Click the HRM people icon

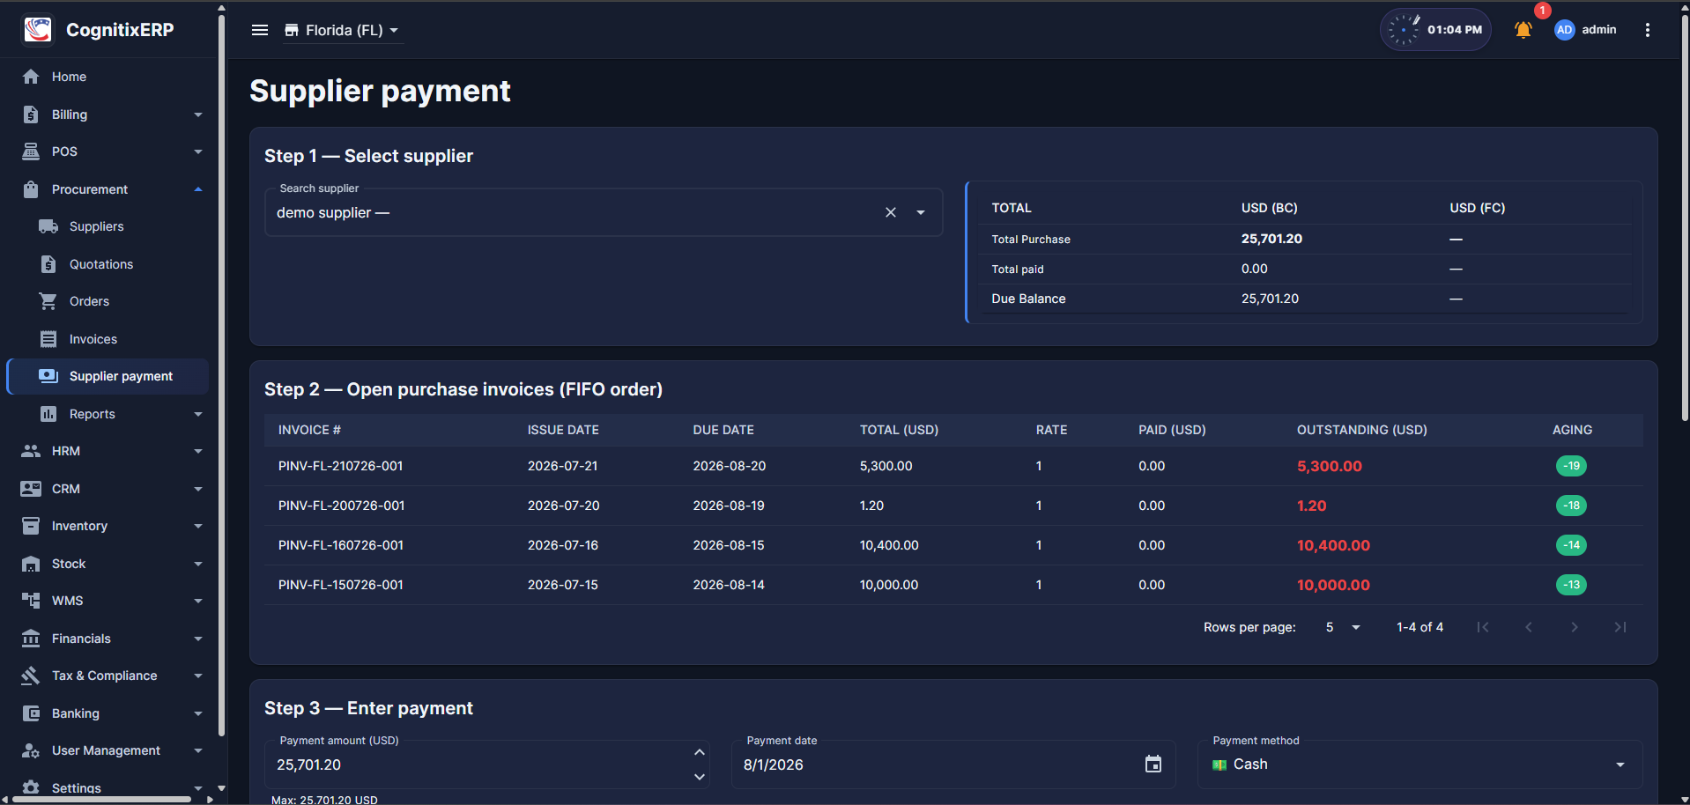(x=31, y=451)
